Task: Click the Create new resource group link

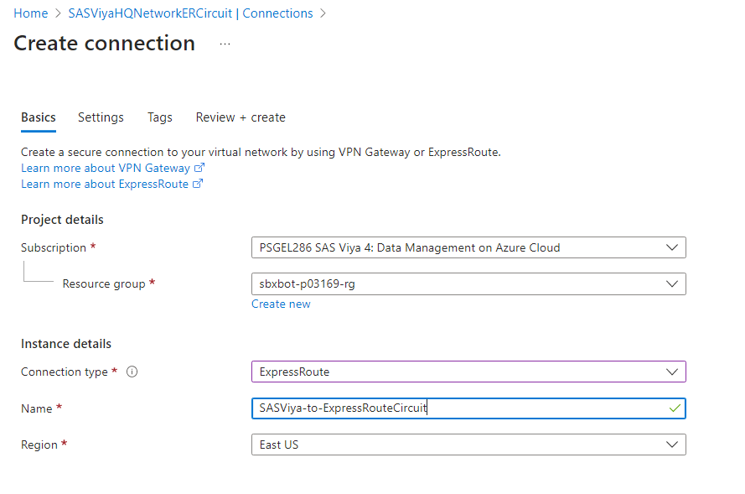Action: [x=281, y=304]
